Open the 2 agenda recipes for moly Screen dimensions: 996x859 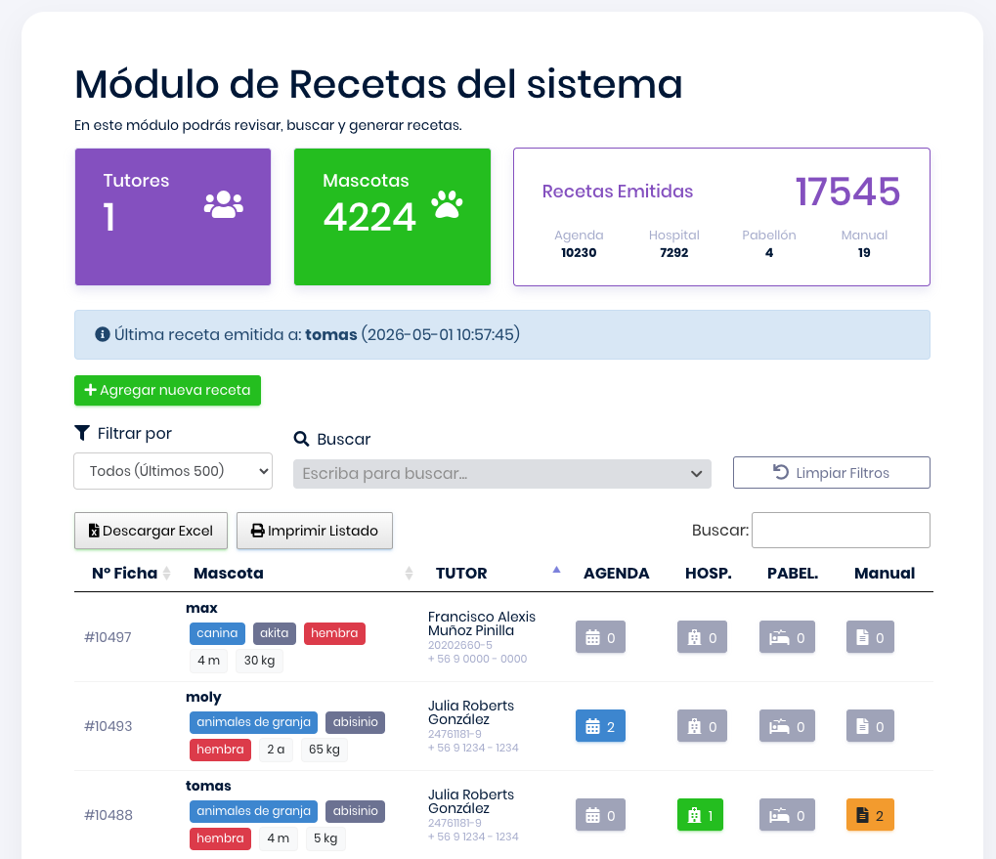pos(600,726)
